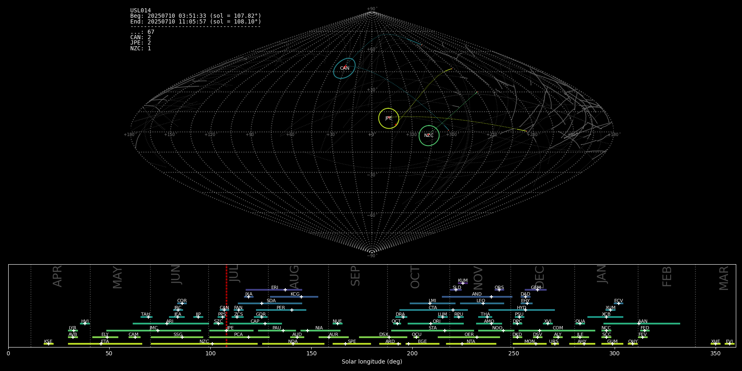Click the −90 latitude label below sky map
Image resolution: width=742 pixels, height=371 pixels.
coord(372,256)
